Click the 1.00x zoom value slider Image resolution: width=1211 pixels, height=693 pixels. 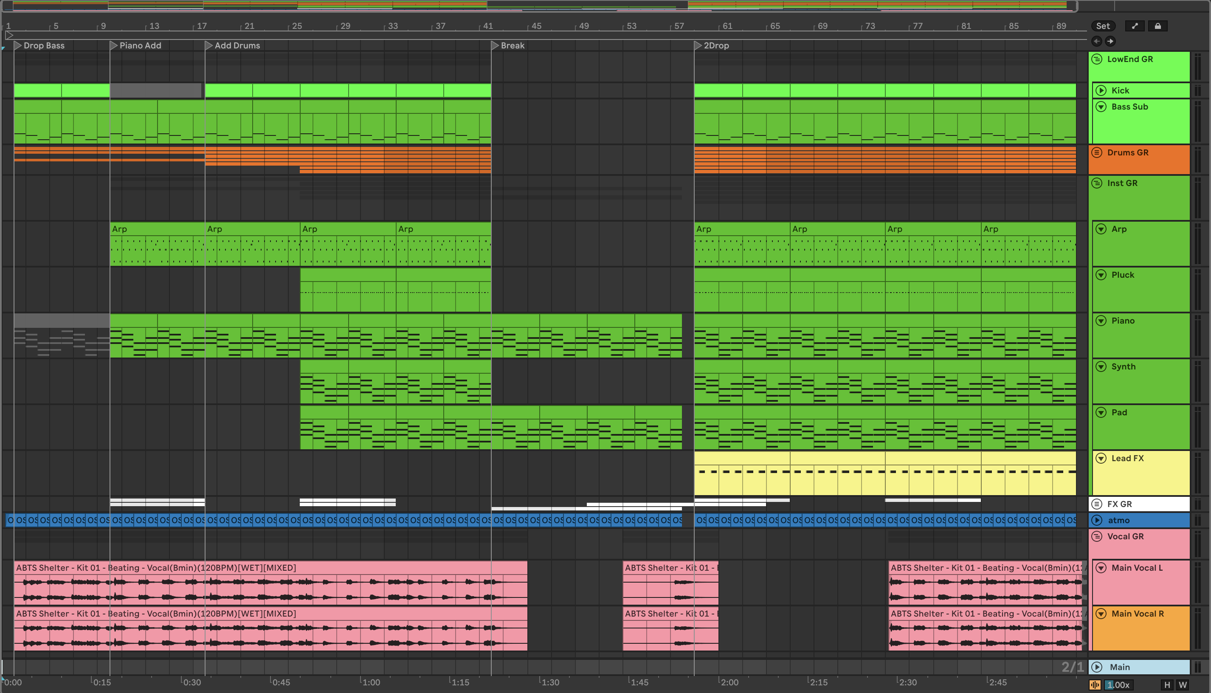[1118, 685]
